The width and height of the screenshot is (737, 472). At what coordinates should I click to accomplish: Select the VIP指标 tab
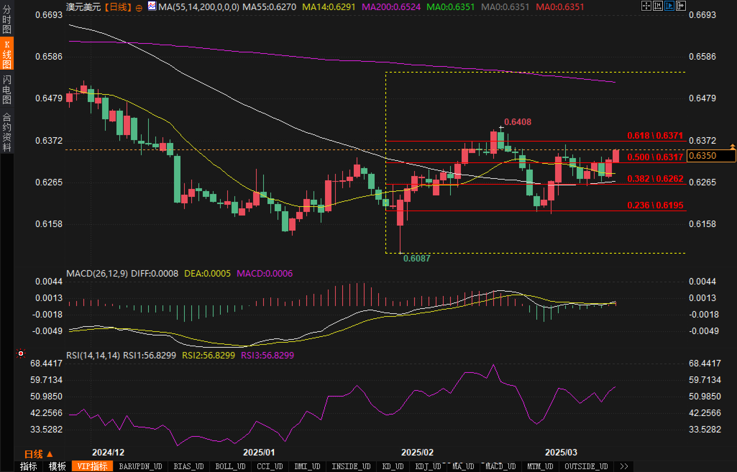tap(92, 466)
